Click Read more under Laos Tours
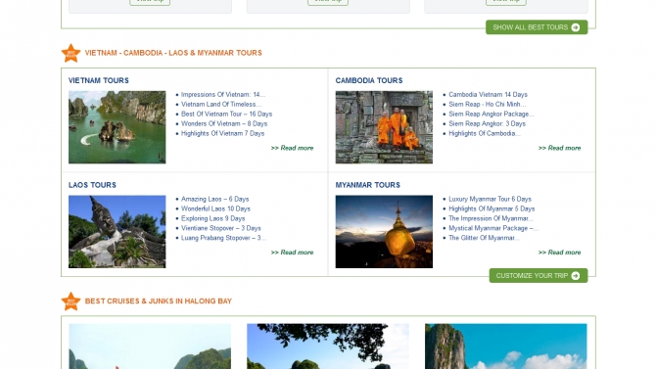The image size is (656, 369). click(292, 253)
